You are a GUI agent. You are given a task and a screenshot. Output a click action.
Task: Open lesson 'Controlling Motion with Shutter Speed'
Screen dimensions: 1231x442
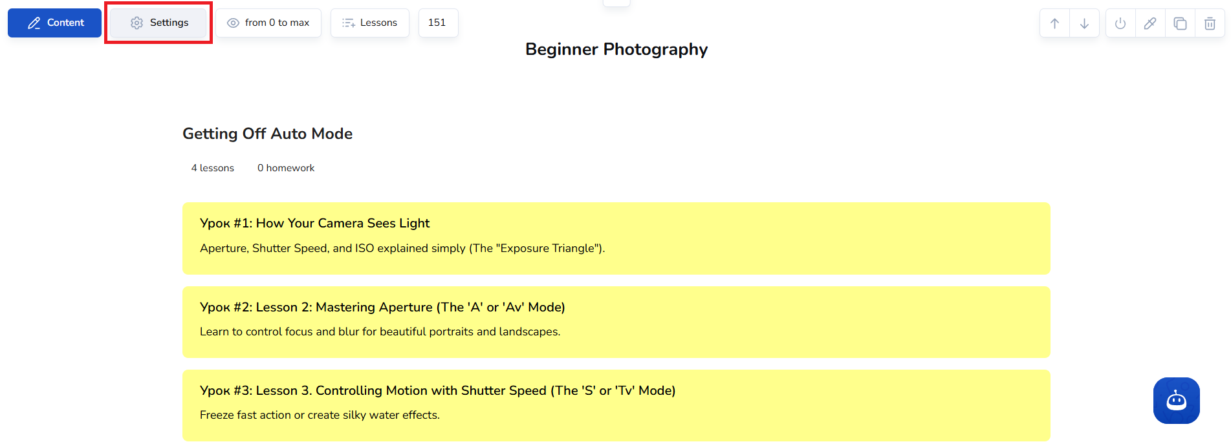(616, 405)
